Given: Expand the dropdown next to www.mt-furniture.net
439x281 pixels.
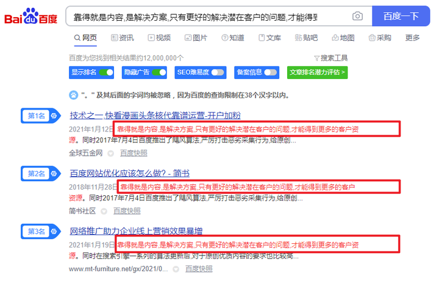Looking at the screenshot, I should pyautogui.click(x=176, y=269).
